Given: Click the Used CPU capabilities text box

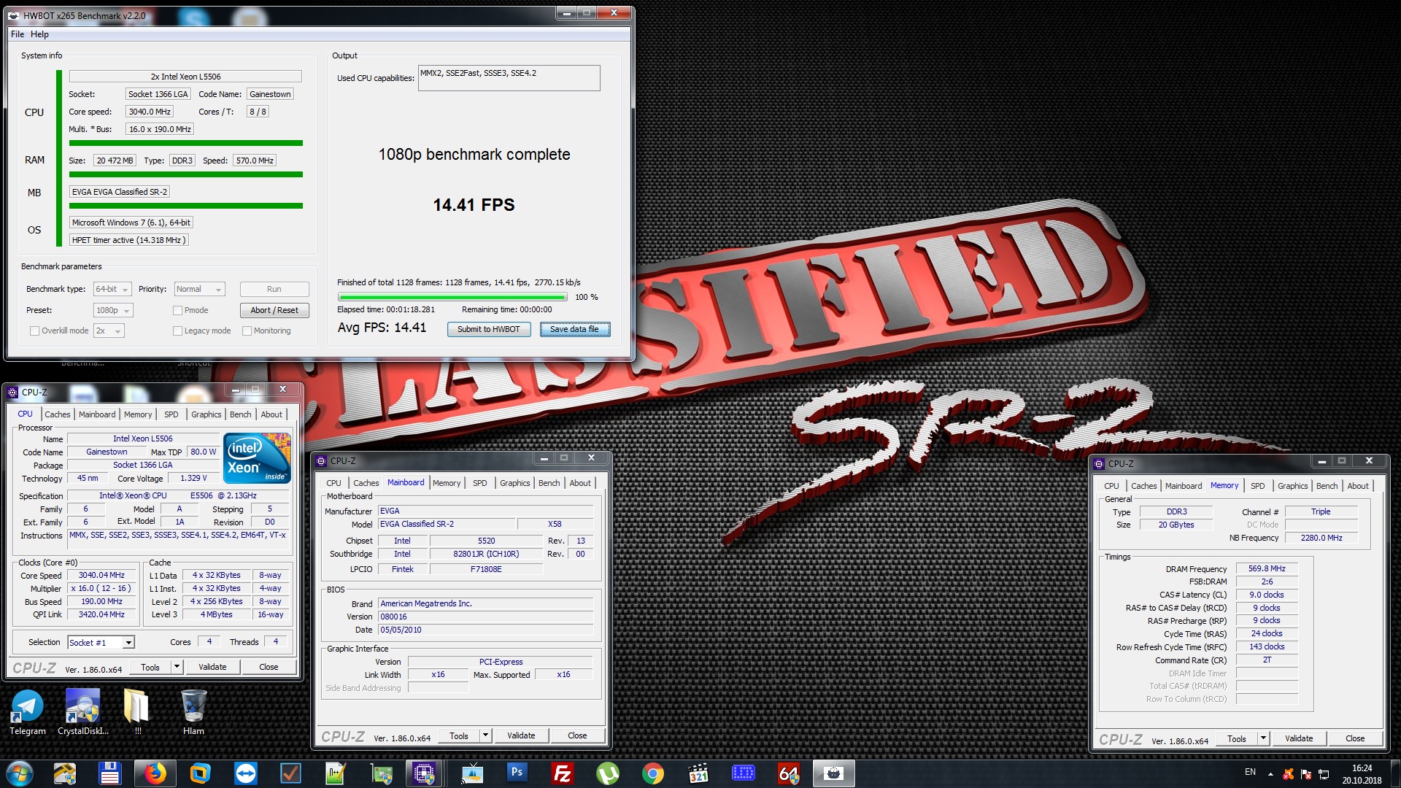Looking at the screenshot, I should click(509, 78).
